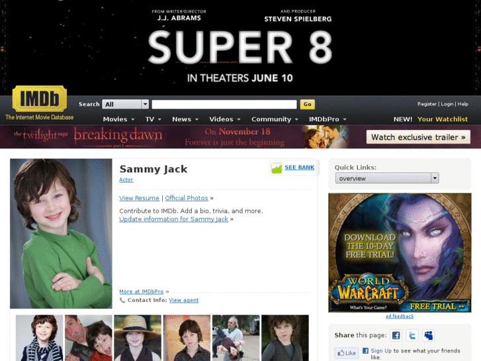
Task: Open the Quick Links overview dropdown
Action: pos(387,178)
